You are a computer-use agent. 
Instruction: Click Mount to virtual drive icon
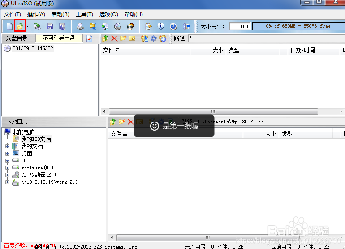pyautogui.click(x=118, y=26)
